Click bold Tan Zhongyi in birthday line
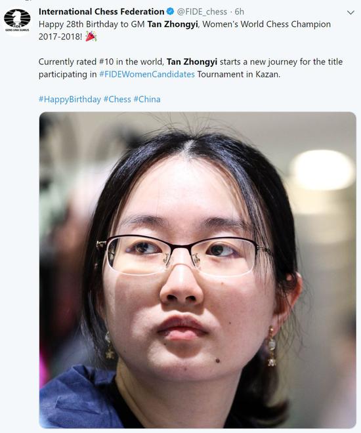361x433 pixels. (173, 24)
